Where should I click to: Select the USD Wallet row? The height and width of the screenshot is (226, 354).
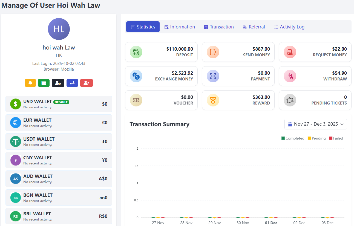[59, 104]
